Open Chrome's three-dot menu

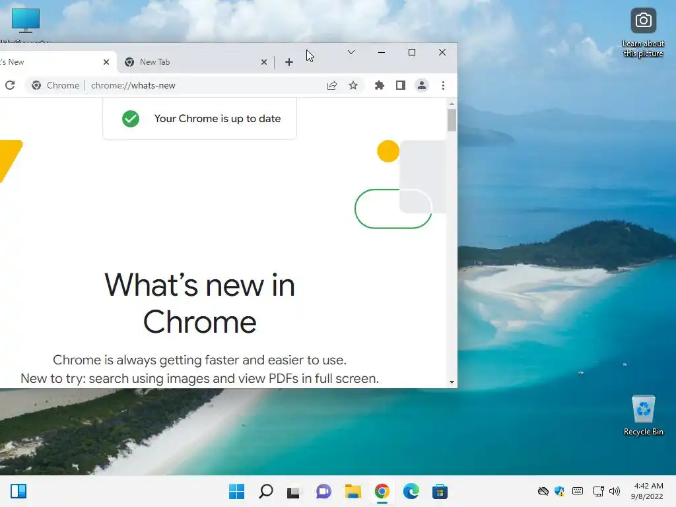pos(443,85)
